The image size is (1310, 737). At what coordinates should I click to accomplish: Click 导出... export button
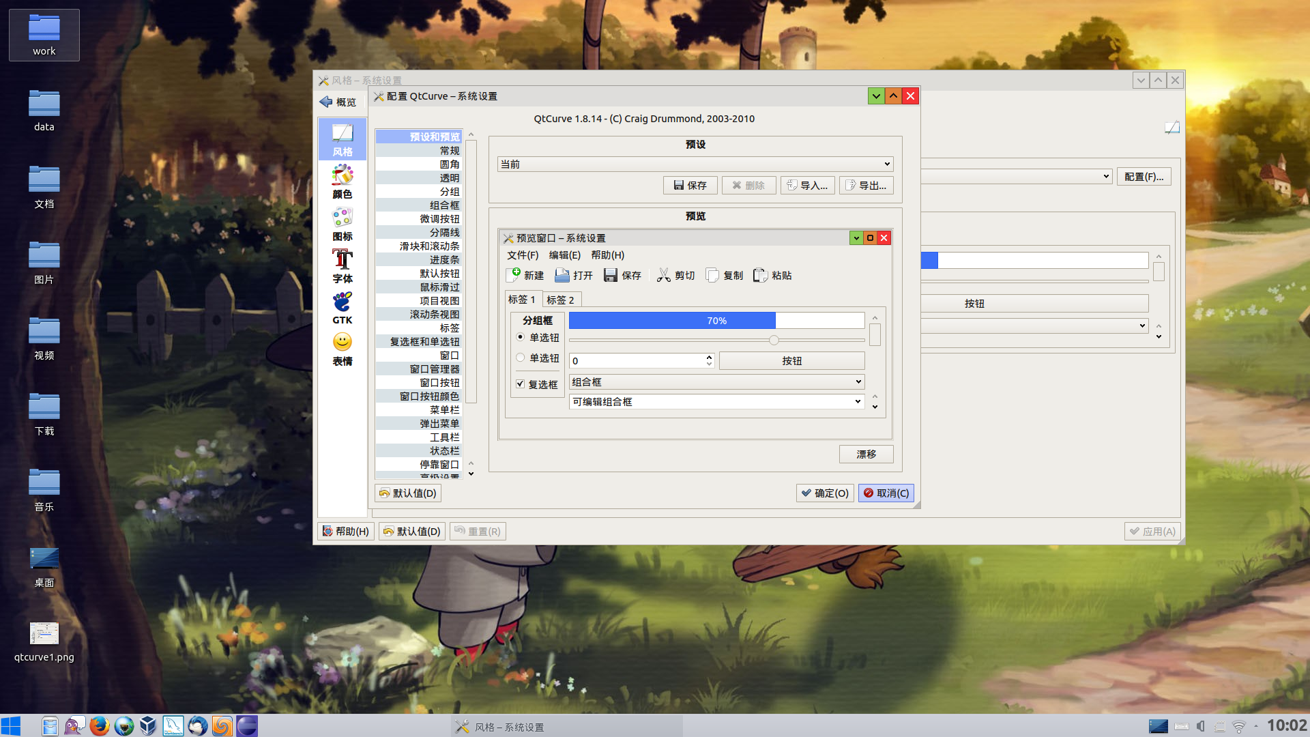click(867, 185)
